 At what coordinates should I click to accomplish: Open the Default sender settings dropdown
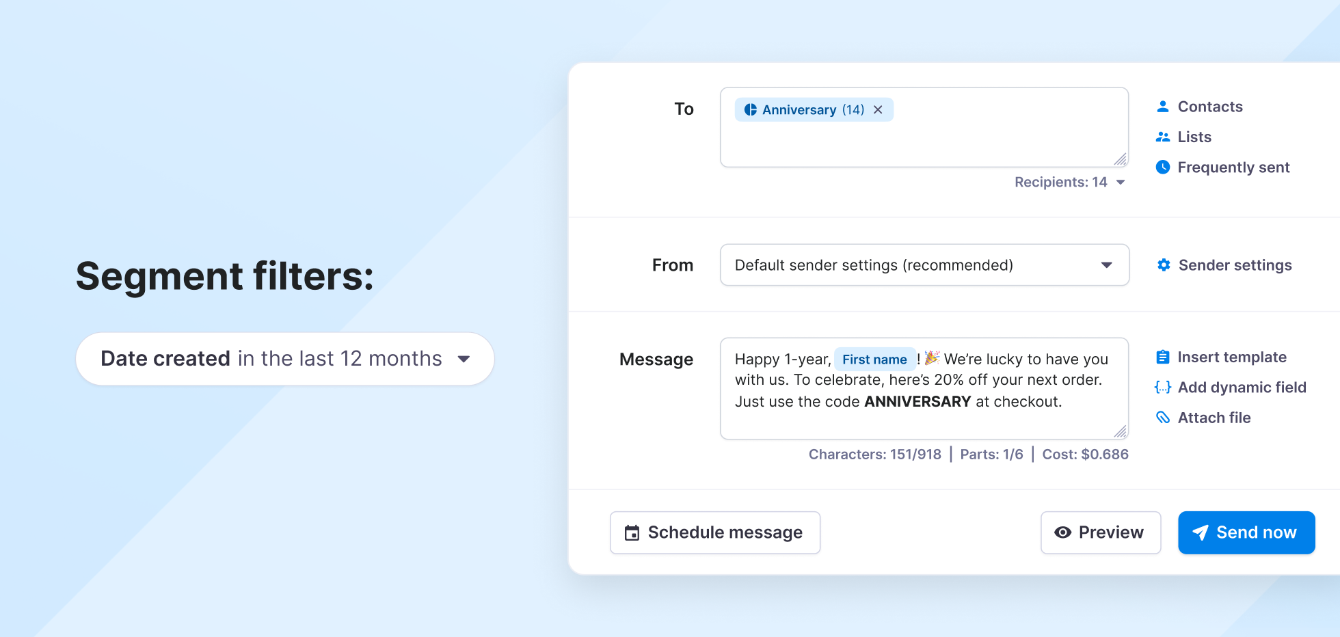tap(924, 265)
